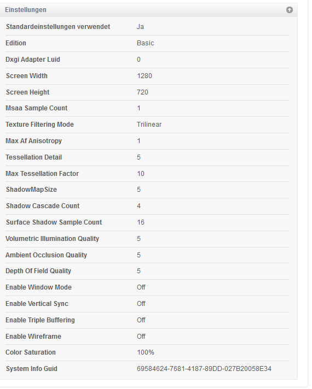Collapse the Einstellungen panel arrow icon

290,10
